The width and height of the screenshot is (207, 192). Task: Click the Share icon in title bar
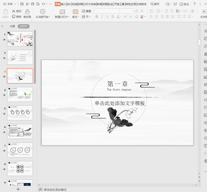(x=175, y=4)
